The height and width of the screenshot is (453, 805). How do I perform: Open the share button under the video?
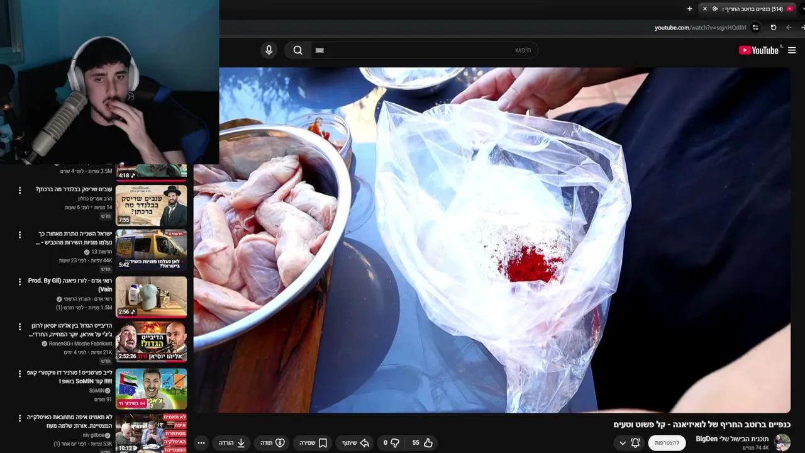tap(355, 443)
